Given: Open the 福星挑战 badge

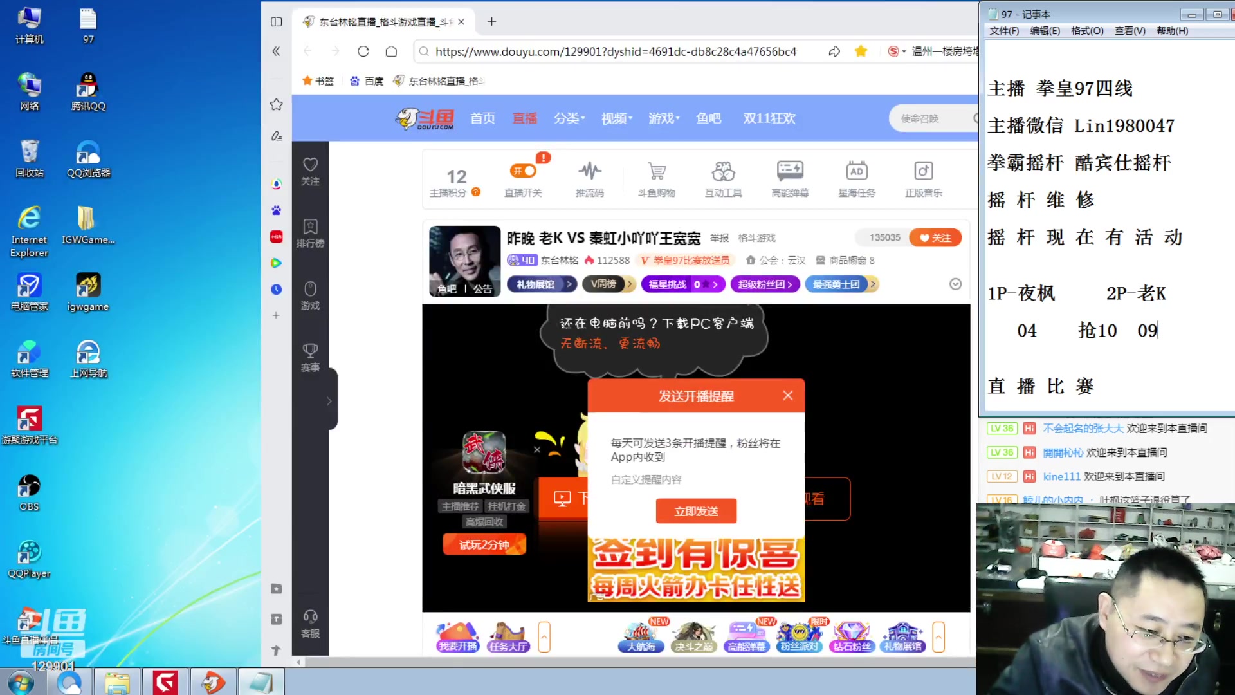Looking at the screenshot, I should (683, 284).
